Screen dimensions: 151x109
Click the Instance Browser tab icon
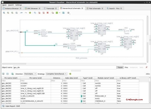pyautogui.click(x=3, y=8)
